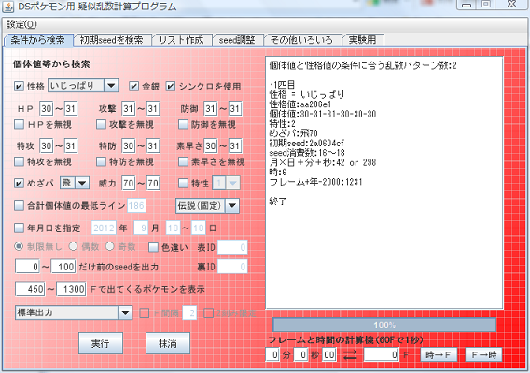Select the 奇数 radio button

[109, 246]
